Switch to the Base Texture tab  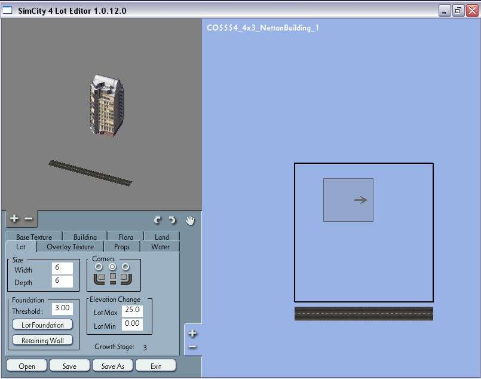tap(34, 237)
